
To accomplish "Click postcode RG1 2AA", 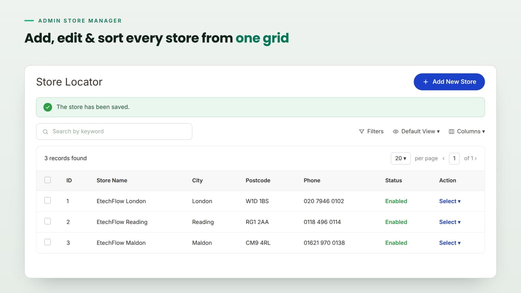I will pos(257,222).
